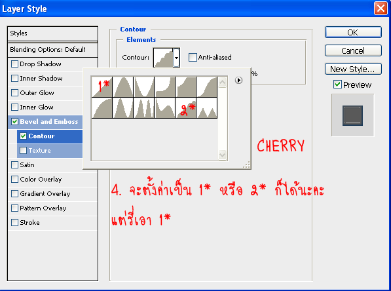The width and height of the screenshot is (391, 291).
Task: Select the Ring contour preset
Action: [123, 107]
